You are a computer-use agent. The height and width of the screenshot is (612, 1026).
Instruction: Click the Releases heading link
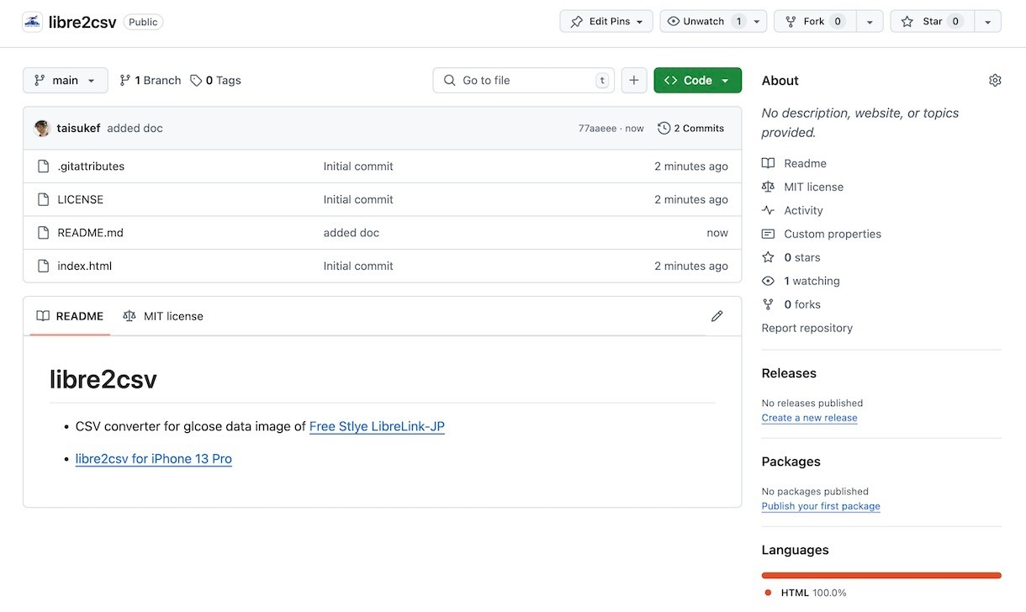tap(789, 373)
